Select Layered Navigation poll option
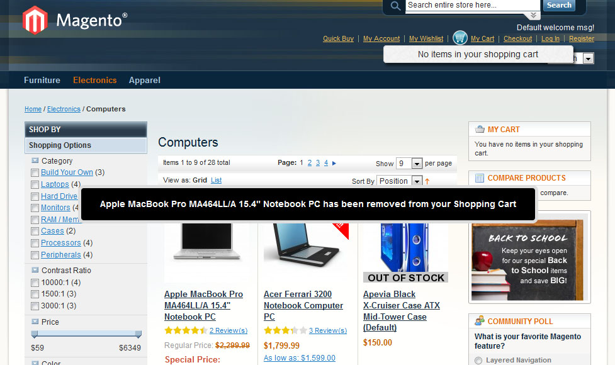The height and width of the screenshot is (365, 615). tap(478, 361)
